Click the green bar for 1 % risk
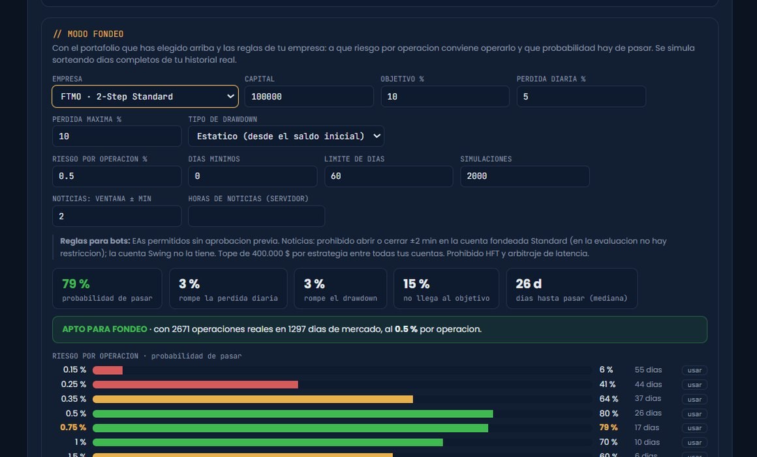Image resolution: width=757 pixels, height=457 pixels. 268,443
